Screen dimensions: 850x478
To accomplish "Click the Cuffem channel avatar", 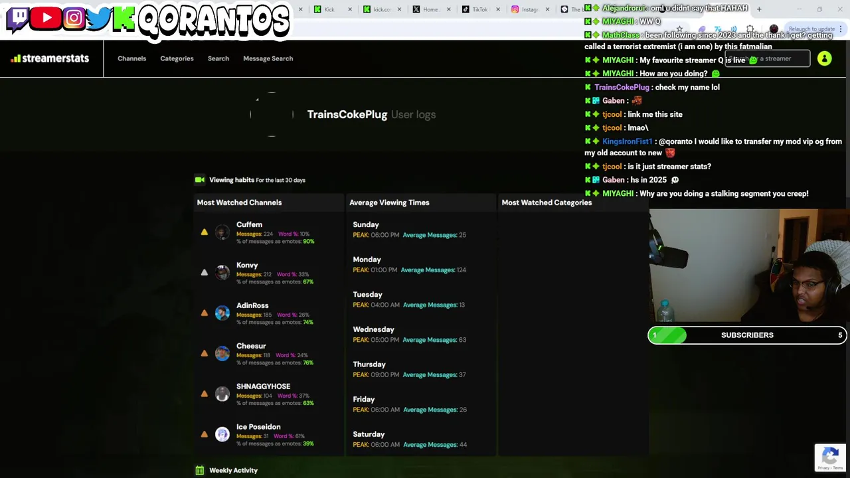I will [x=222, y=232].
